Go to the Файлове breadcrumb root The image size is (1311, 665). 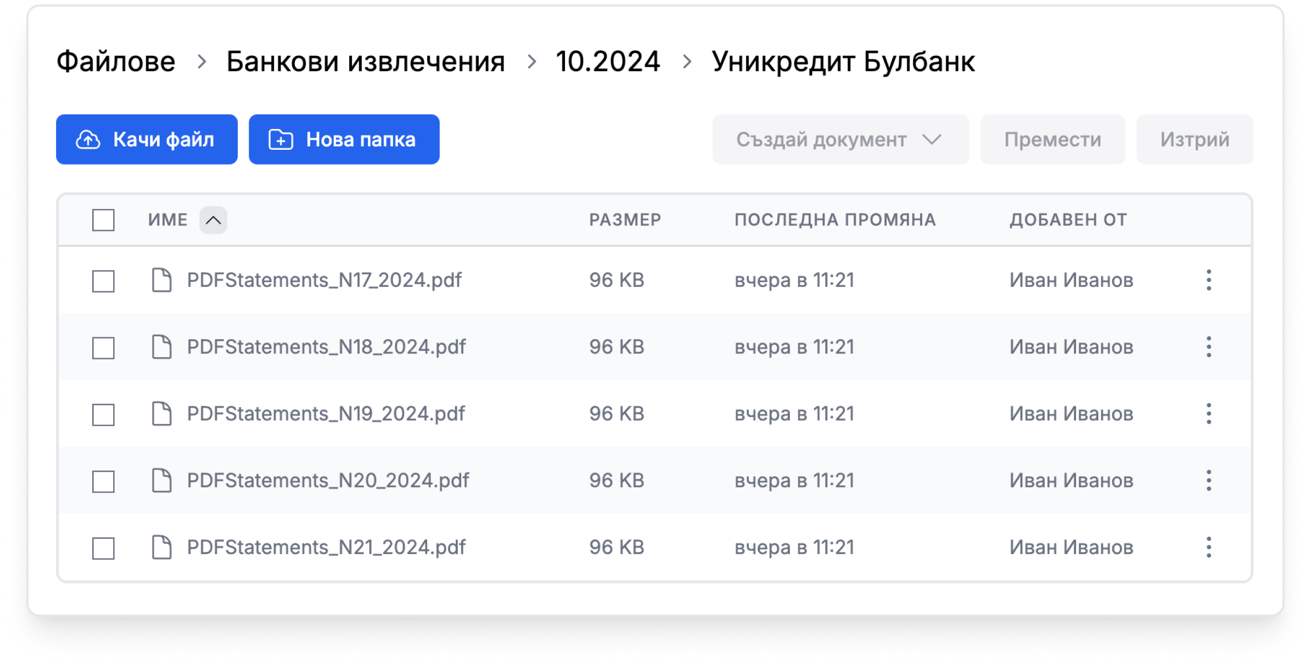(116, 61)
